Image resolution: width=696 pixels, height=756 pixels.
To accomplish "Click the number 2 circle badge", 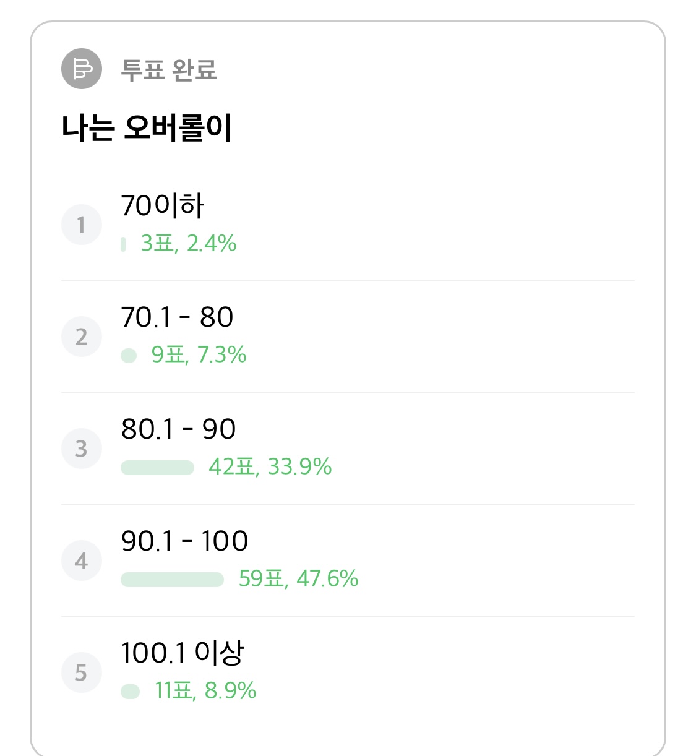I will 81,337.
